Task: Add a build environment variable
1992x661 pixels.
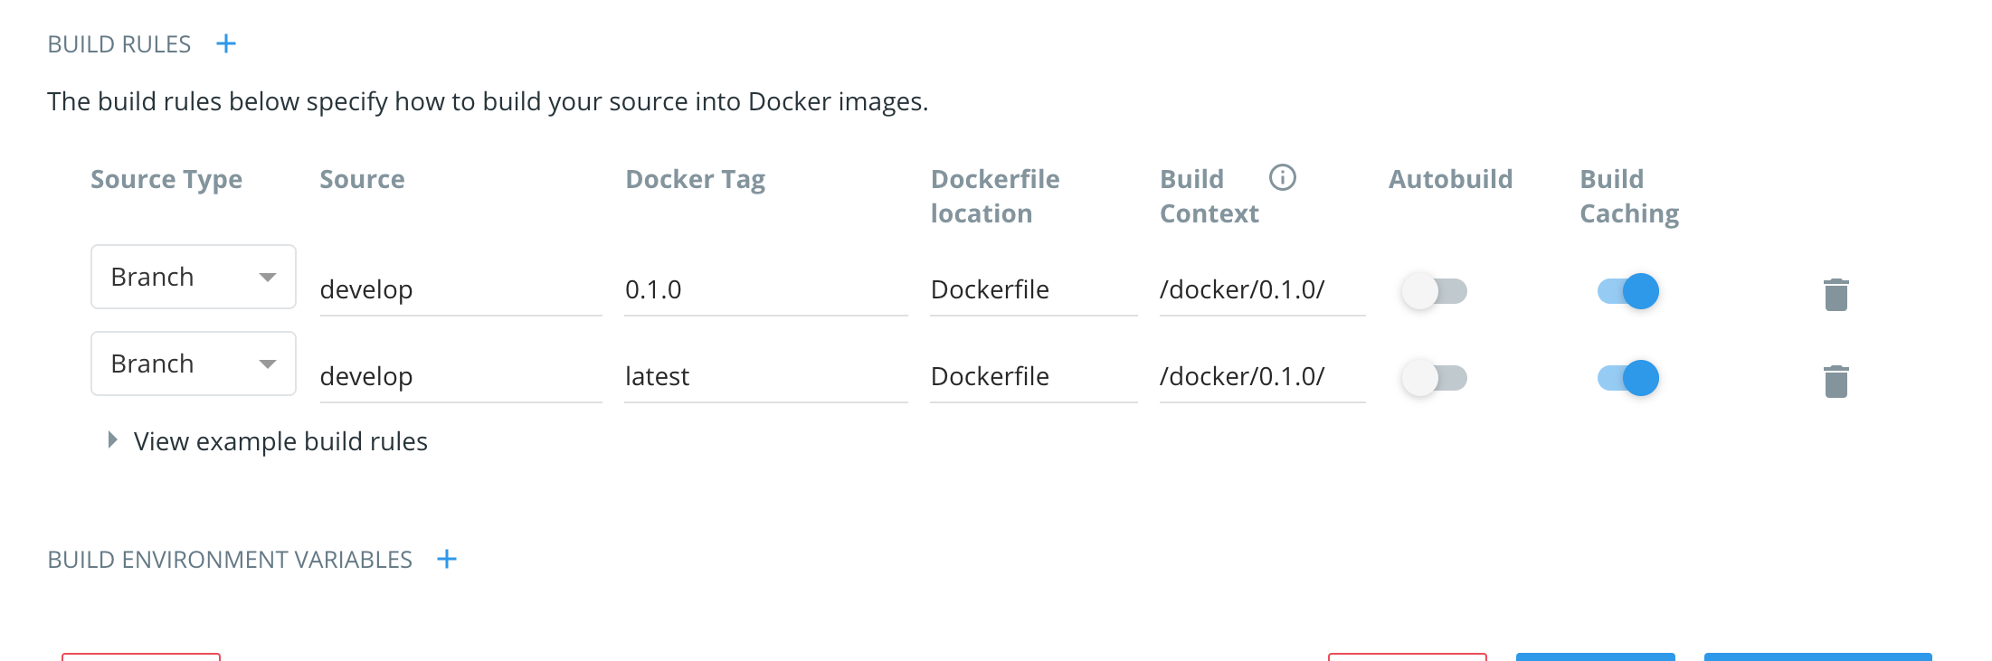Action: coord(447,559)
